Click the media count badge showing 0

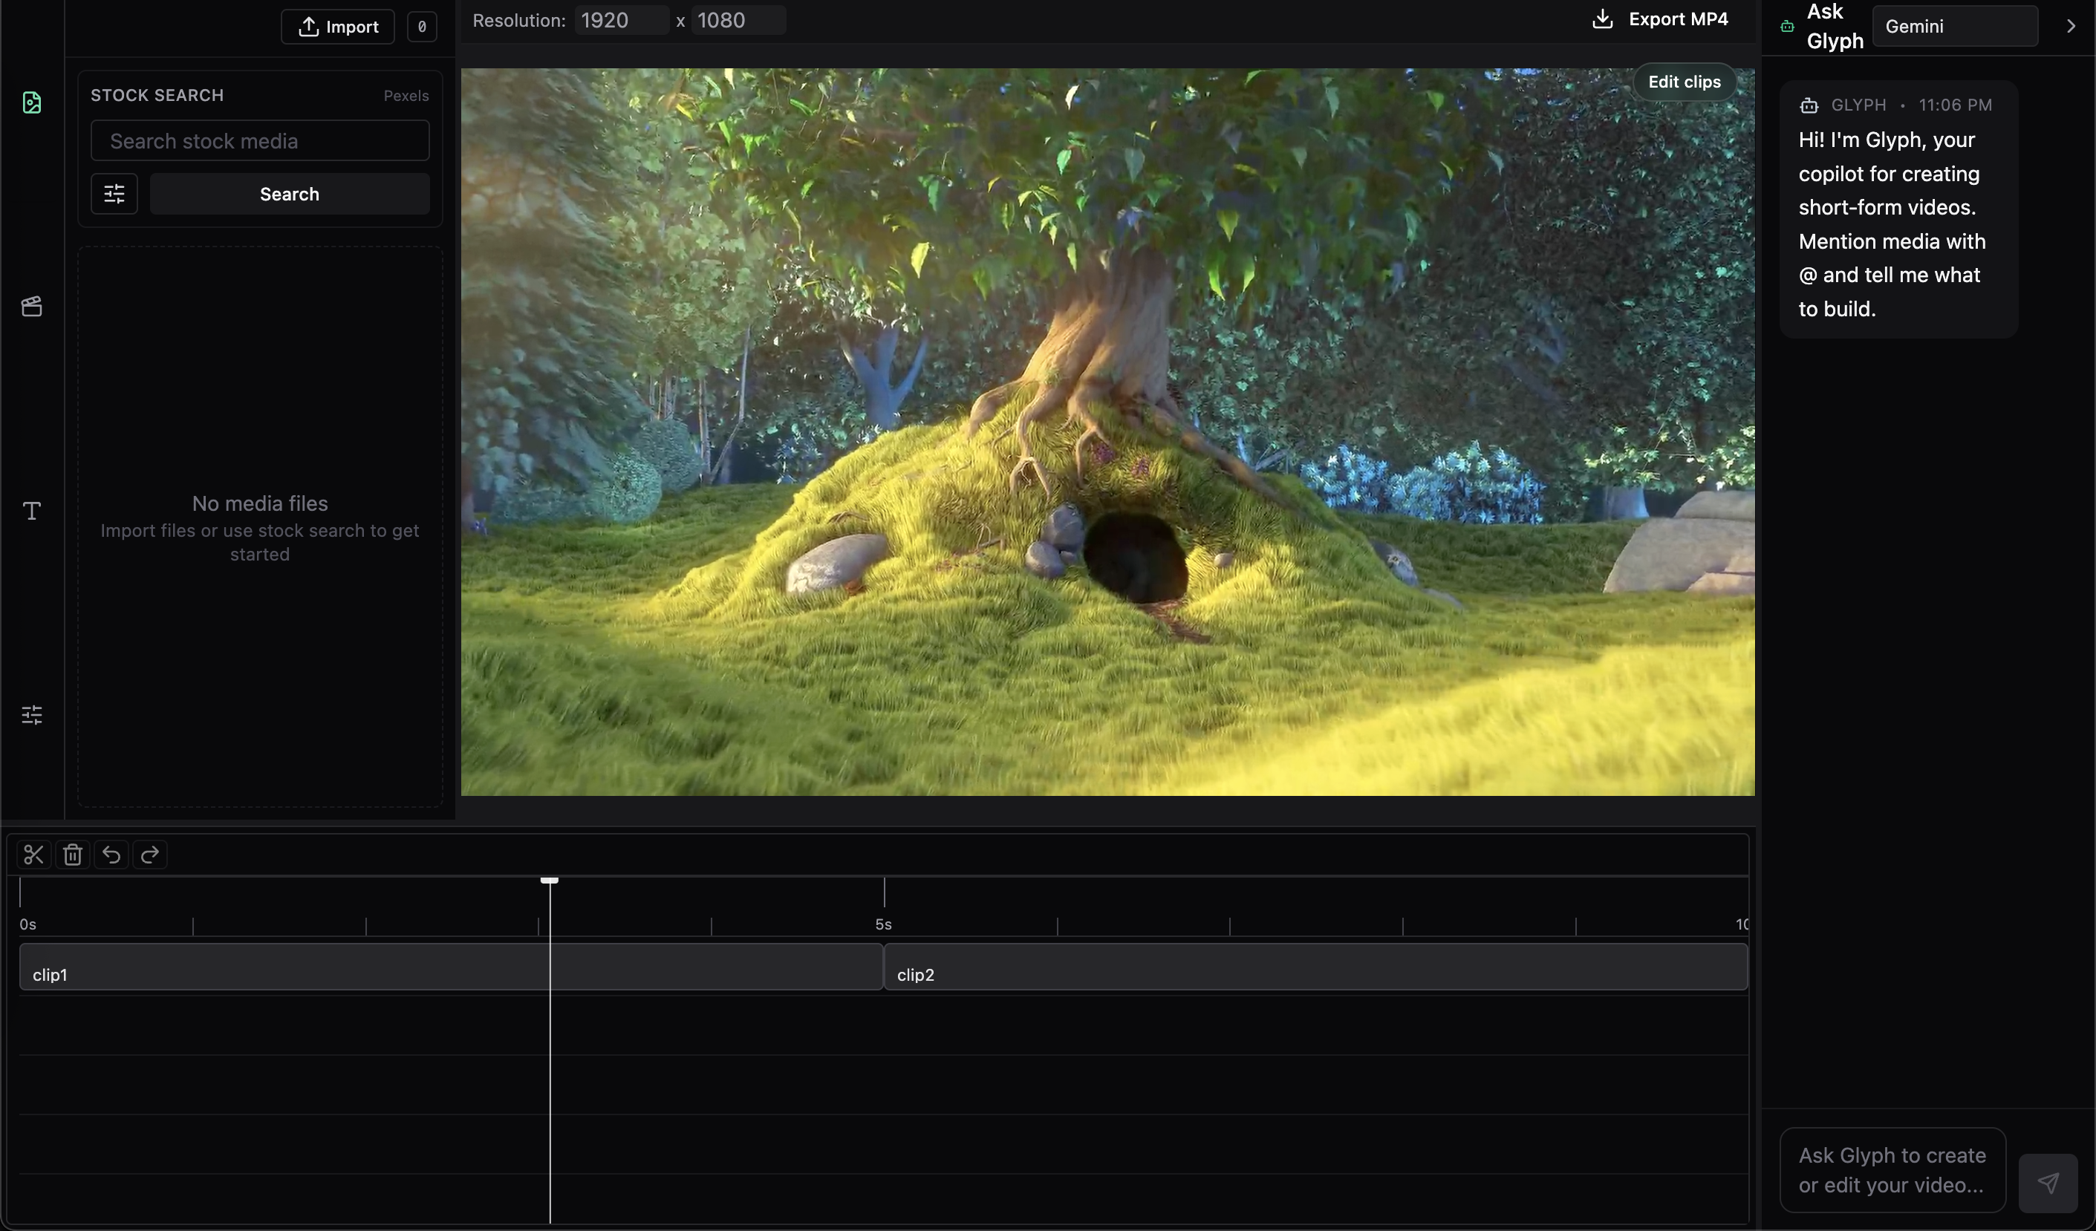click(422, 27)
